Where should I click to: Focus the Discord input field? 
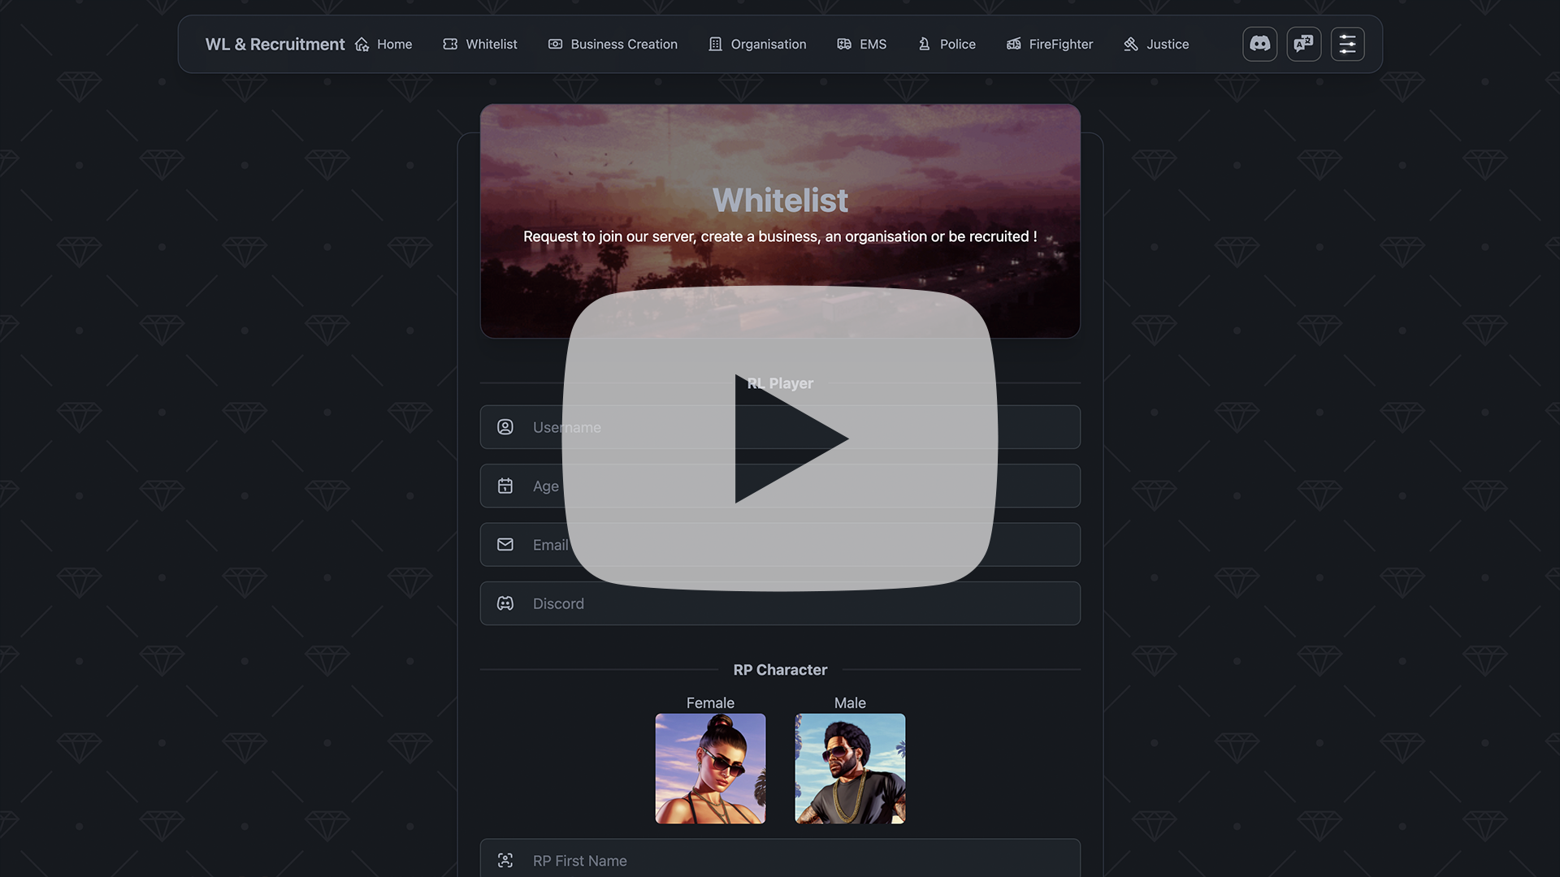[780, 603]
